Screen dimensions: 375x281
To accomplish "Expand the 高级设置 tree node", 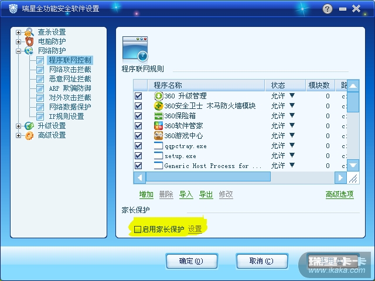I will point(18,135).
